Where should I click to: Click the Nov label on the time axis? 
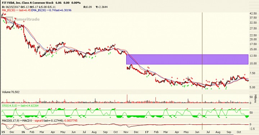coord(126,132)
